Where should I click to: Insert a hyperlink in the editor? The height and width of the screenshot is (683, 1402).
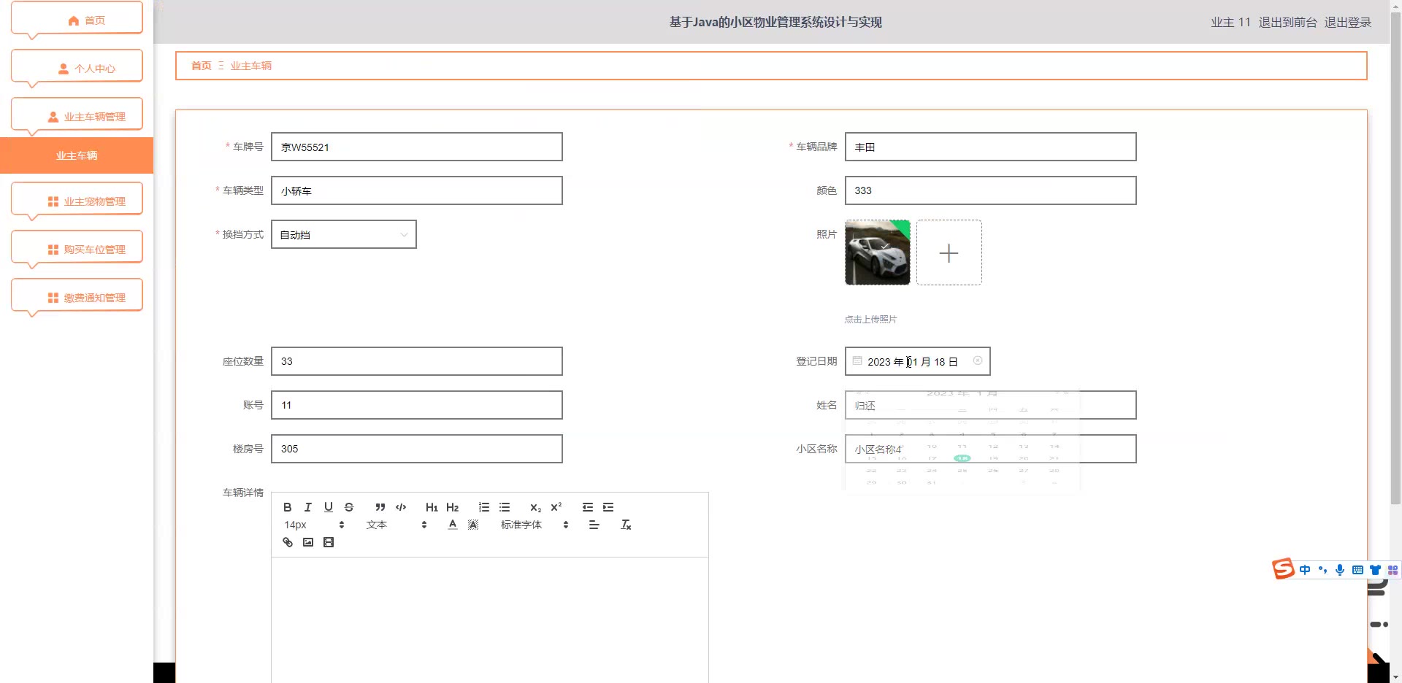coord(288,542)
